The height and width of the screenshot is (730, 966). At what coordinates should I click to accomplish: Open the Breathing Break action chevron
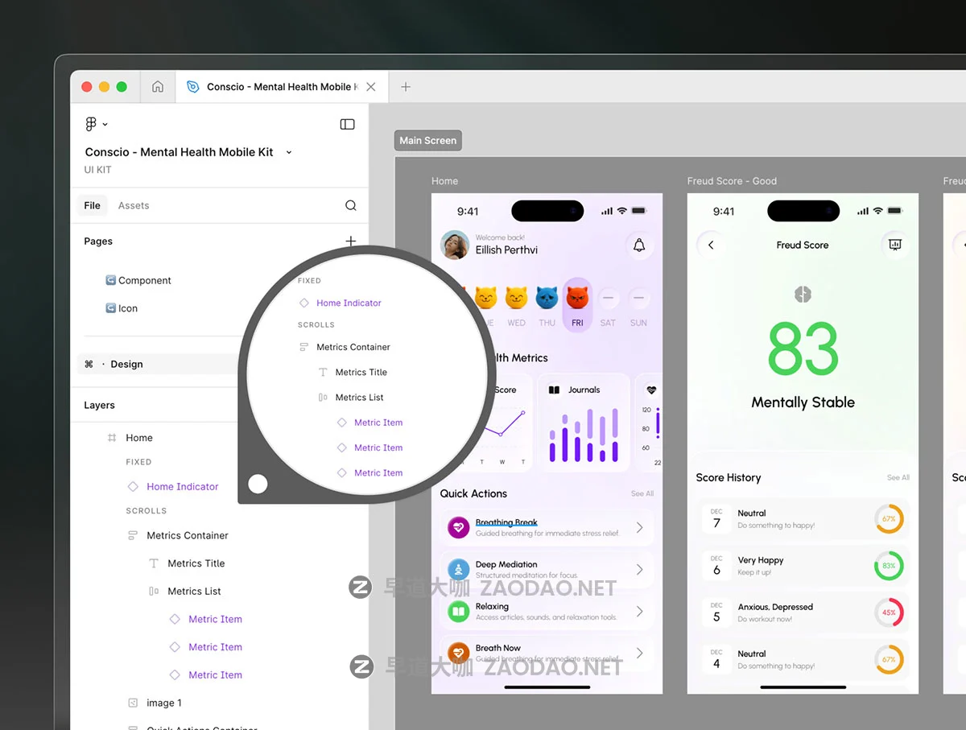click(640, 528)
